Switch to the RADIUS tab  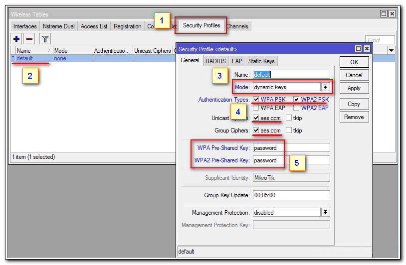[215, 61]
